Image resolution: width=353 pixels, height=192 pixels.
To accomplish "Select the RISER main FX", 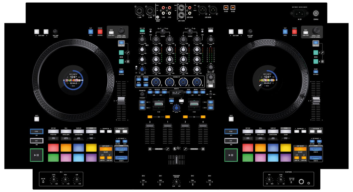I will point(188,92).
